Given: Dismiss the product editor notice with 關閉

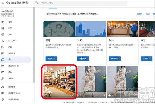Looking at the screenshot, I should pyautogui.click(x=139, y=14).
